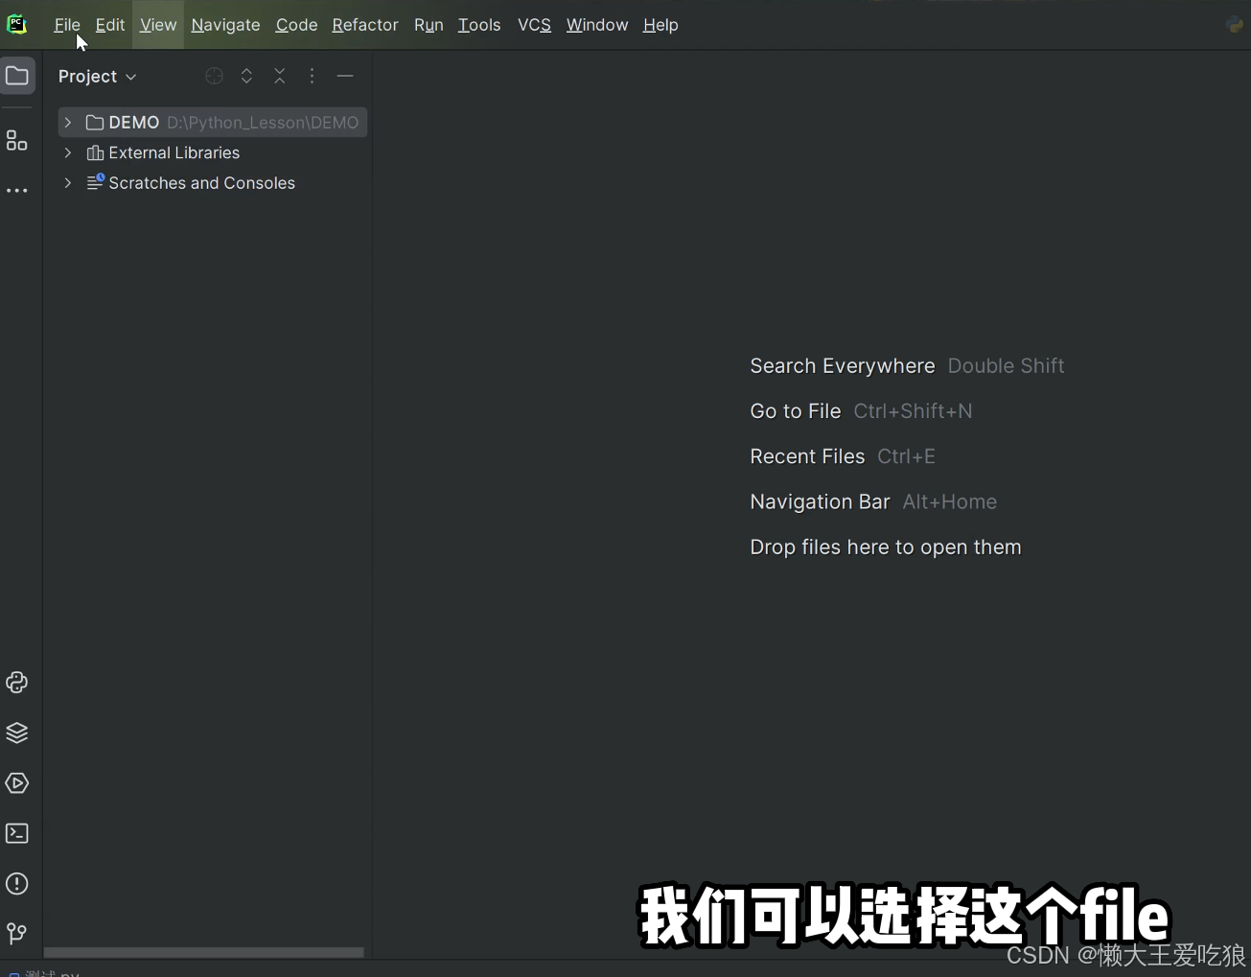Open the Run menu
Image resolution: width=1251 pixels, height=977 pixels.
pos(429,25)
